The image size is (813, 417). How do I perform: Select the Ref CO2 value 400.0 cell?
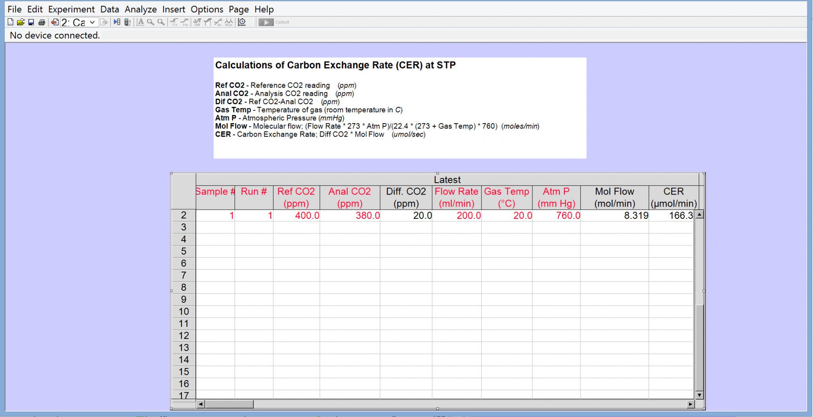[x=296, y=216]
